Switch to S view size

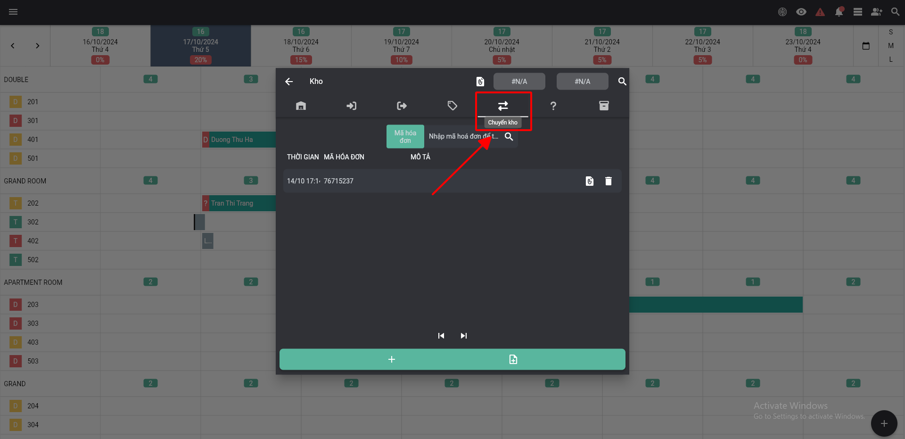coord(891,32)
